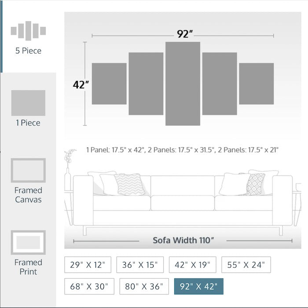This screenshot has width=308, height=308.
Task: Click the rightmost small panel in preview
Action: point(256,84)
